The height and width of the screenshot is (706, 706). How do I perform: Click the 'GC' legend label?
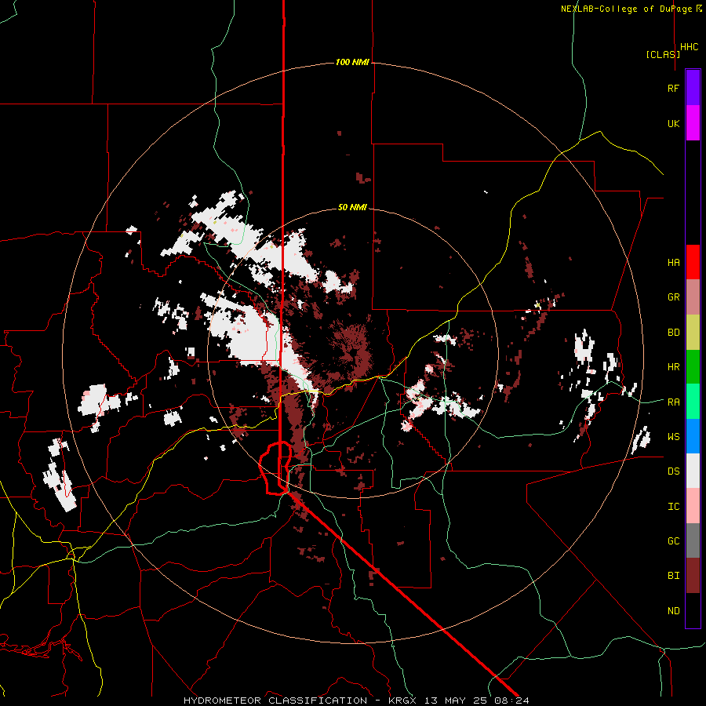pos(673,541)
